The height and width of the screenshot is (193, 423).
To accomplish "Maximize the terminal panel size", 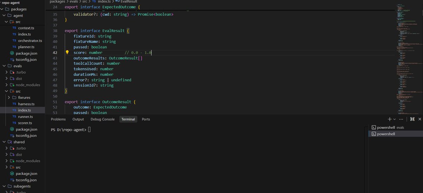I will 412,119.
